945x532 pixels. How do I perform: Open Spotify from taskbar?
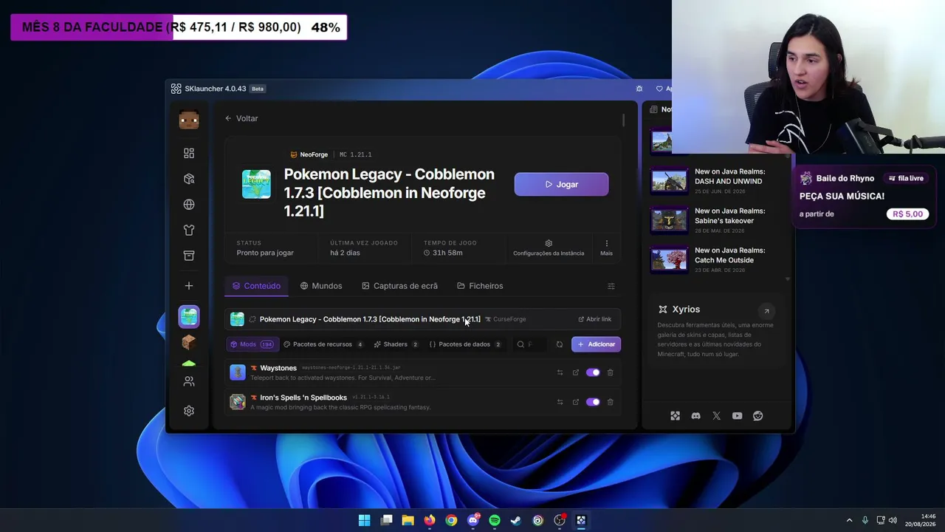[x=495, y=520]
